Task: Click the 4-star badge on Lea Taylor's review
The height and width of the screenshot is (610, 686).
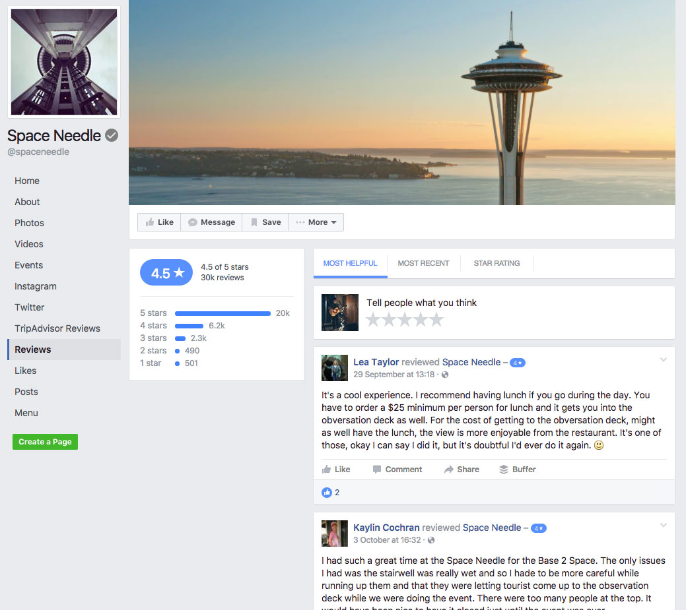Action: [x=518, y=363]
